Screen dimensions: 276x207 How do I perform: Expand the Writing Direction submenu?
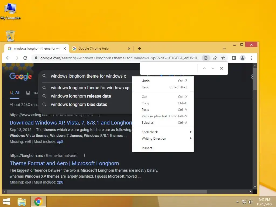point(163,139)
